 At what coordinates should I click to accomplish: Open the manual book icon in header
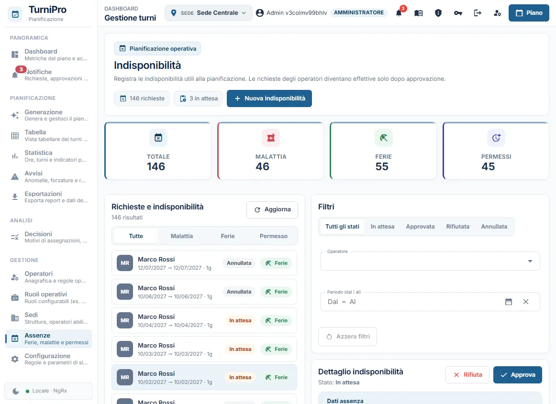point(418,13)
